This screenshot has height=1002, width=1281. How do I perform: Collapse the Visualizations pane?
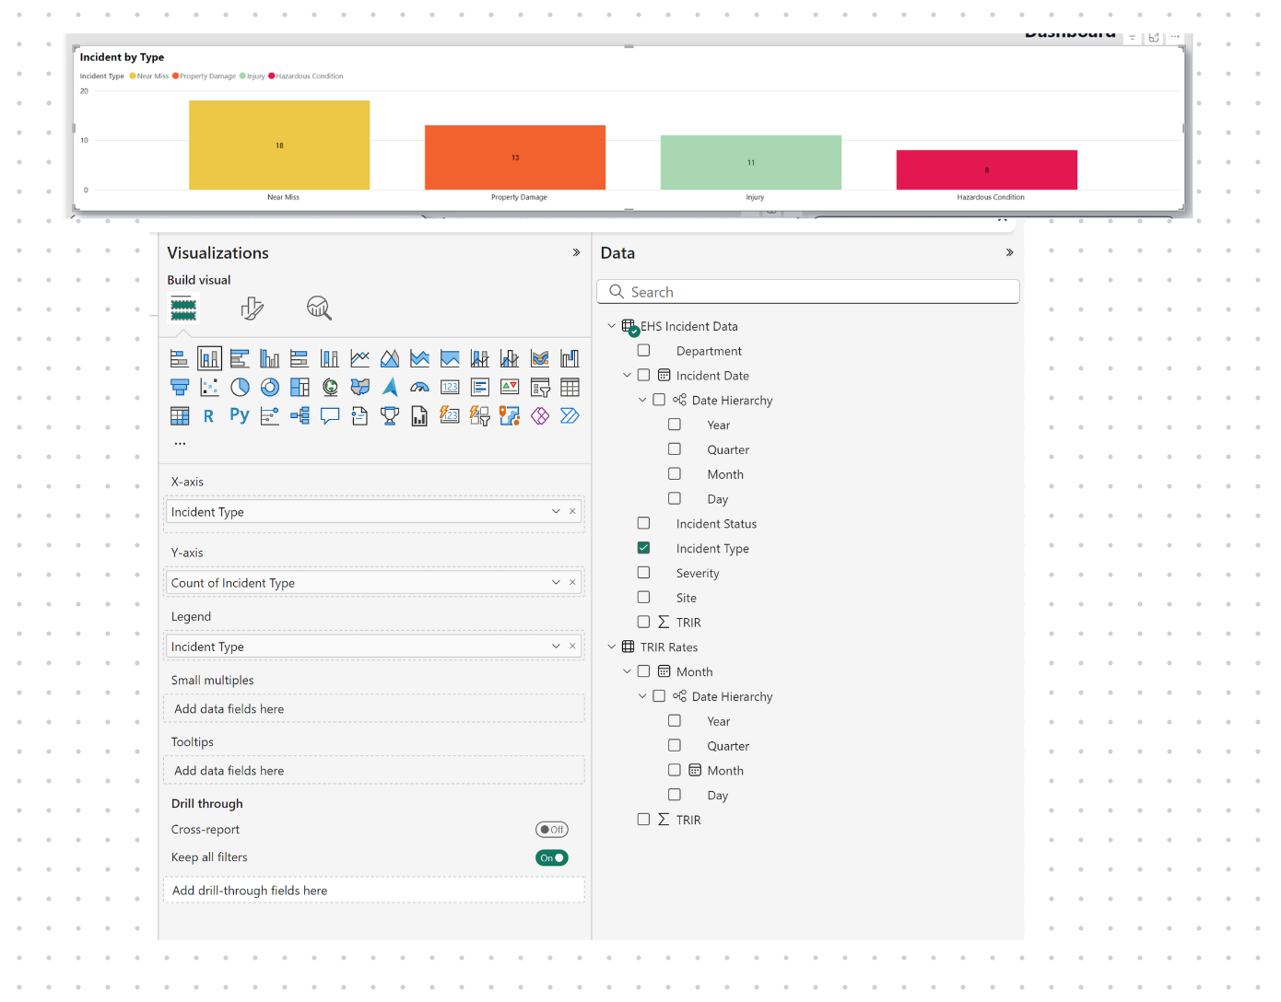tap(576, 251)
